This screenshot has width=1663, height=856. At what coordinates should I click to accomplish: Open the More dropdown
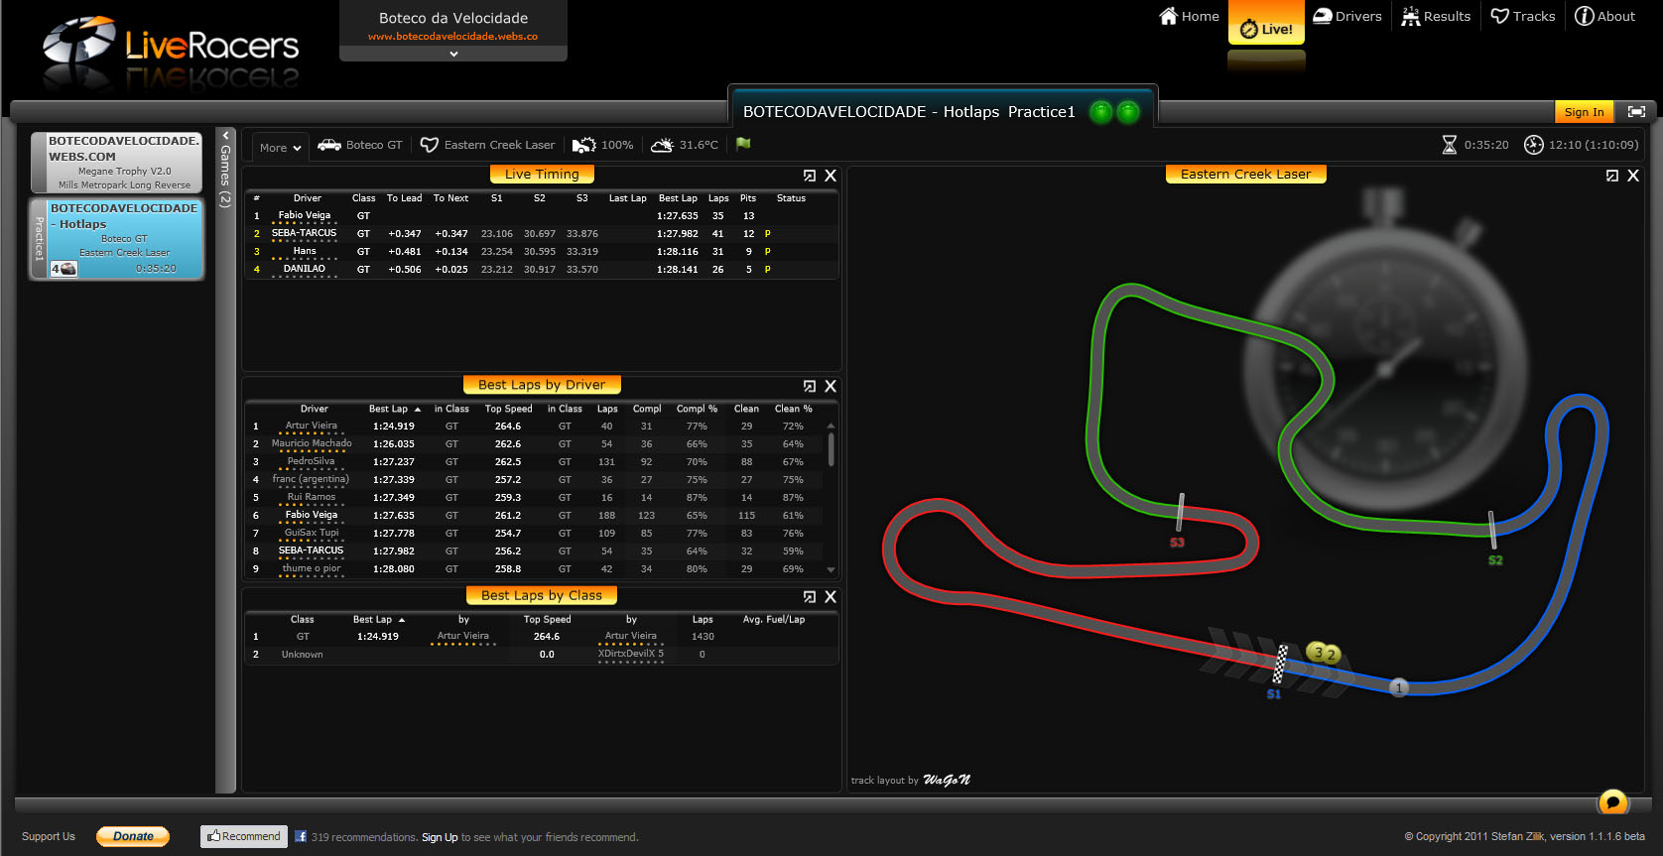pos(280,148)
